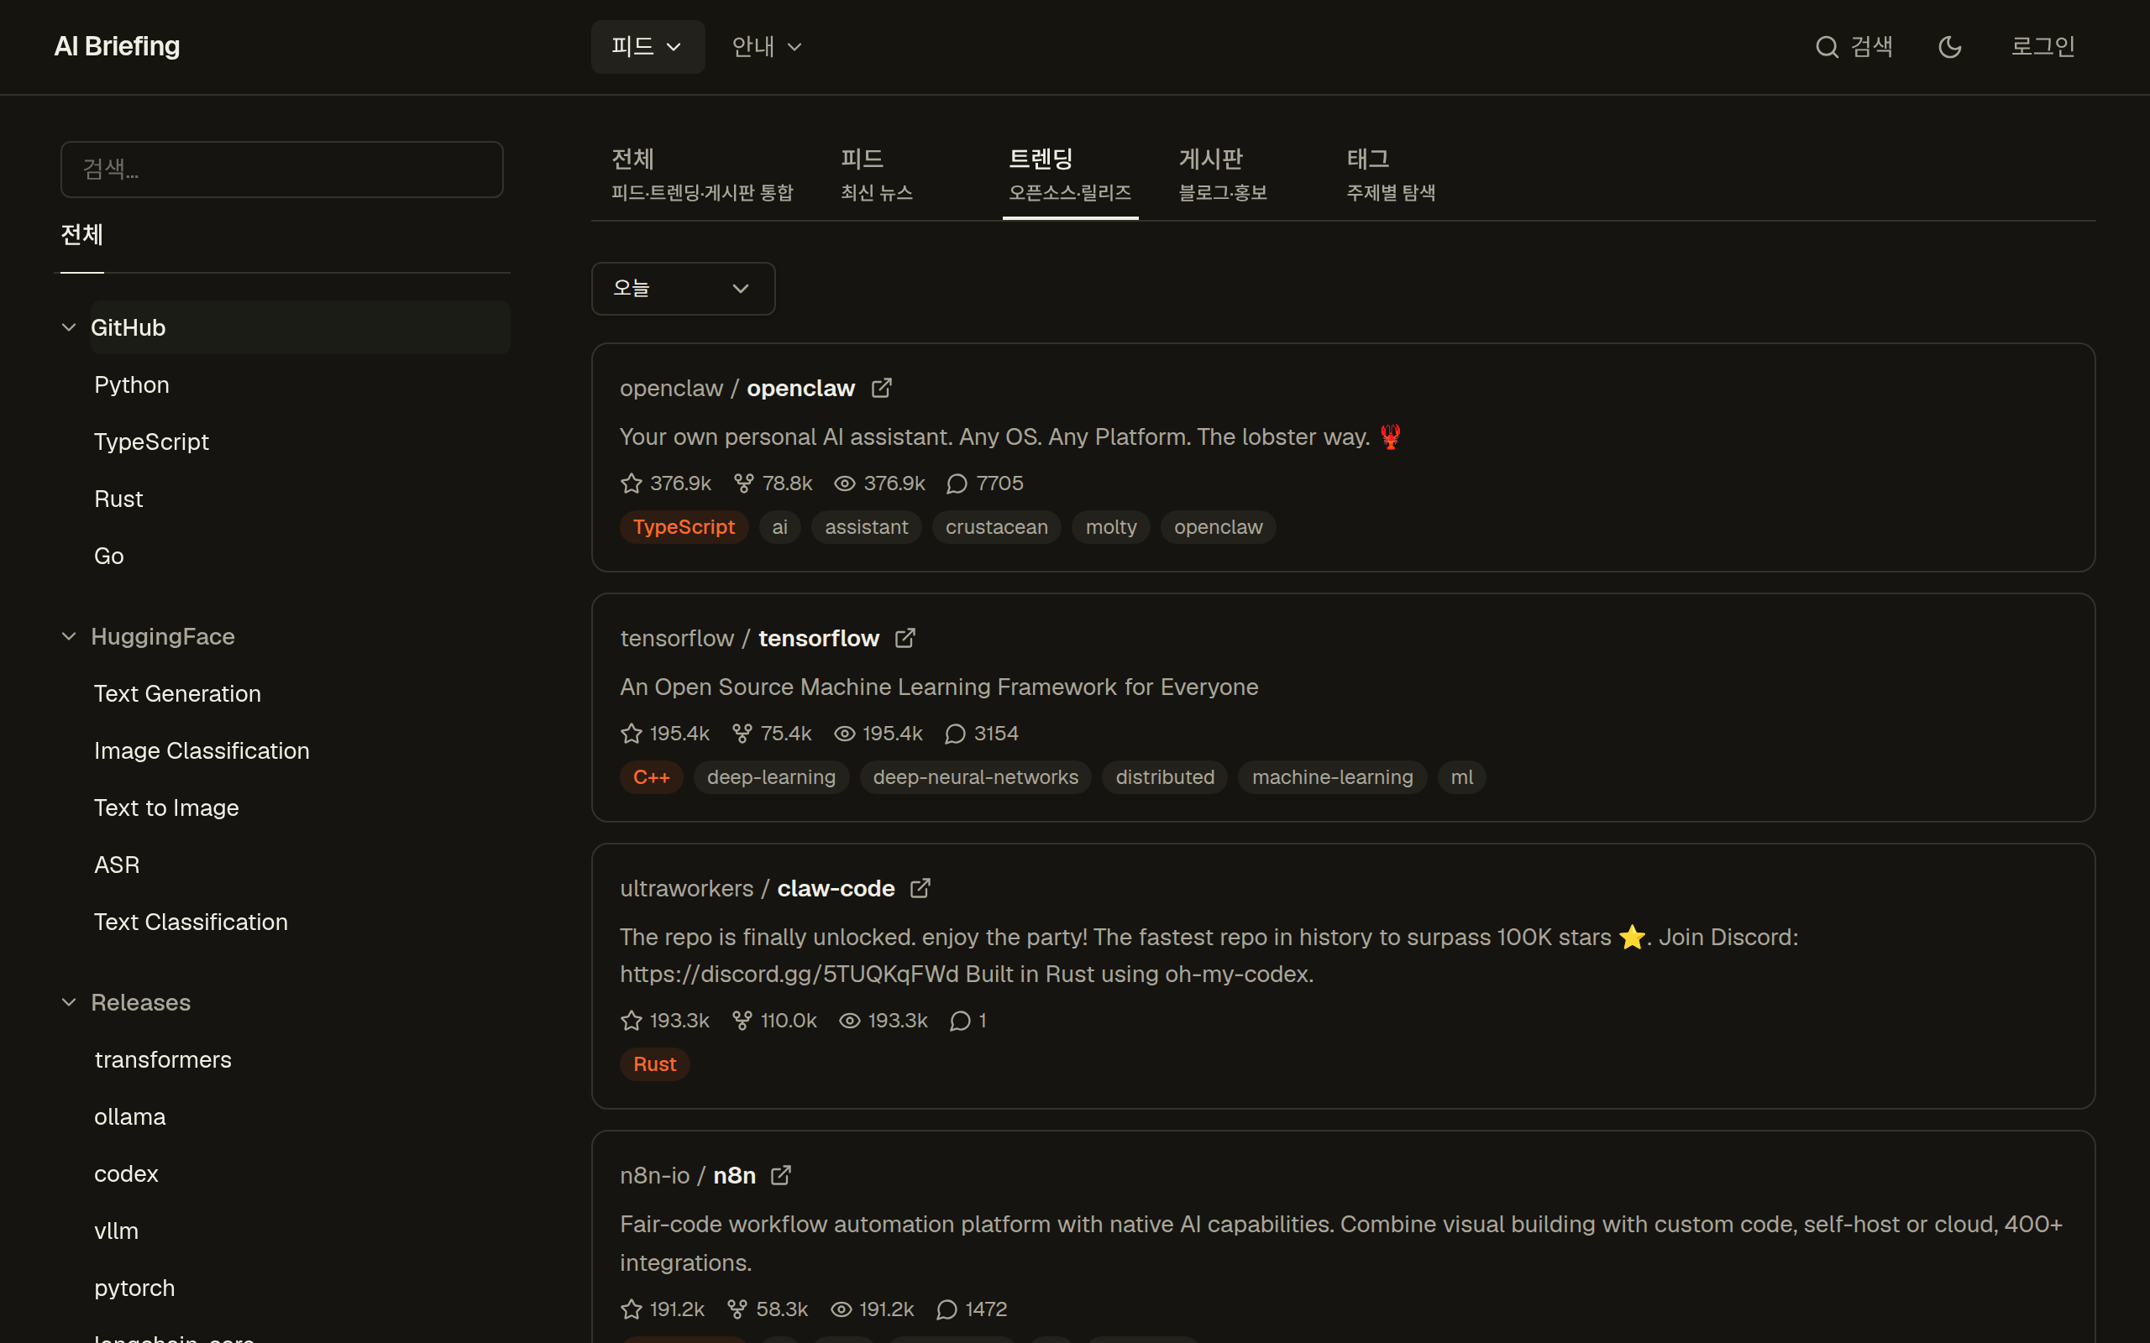The height and width of the screenshot is (1343, 2150).
Task: Select the 트렌딩 tab
Action: click(1070, 175)
